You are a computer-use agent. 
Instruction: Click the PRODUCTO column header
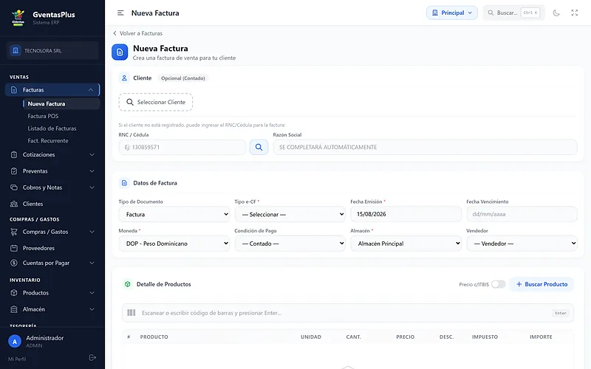pos(154,337)
